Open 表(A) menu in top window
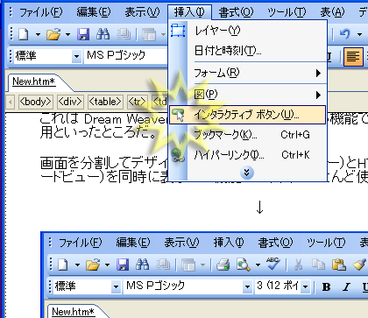Viewport: 368px width, 318px height. pyautogui.click(x=332, y=12)
